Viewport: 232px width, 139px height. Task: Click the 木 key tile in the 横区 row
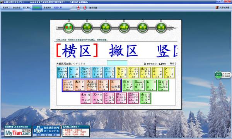80,85
